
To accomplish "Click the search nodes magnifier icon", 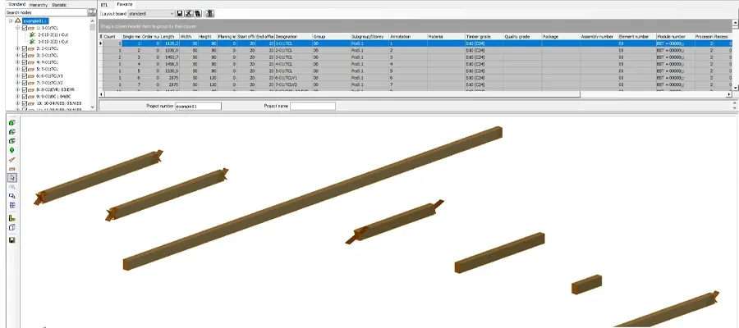I will point(92,12).
